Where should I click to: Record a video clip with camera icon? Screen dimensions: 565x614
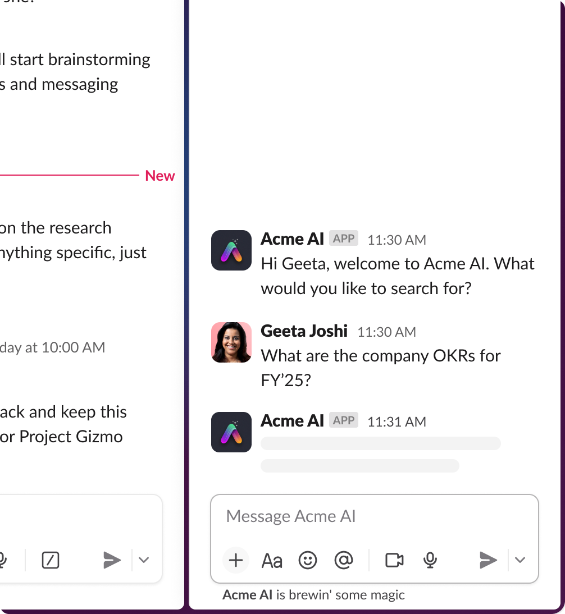pos(394,560)
